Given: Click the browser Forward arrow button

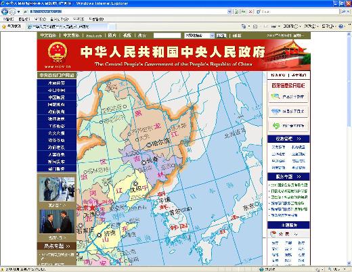Looking at the screenshot, I should point(12,12).
